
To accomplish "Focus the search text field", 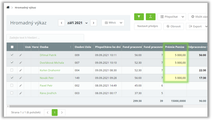I will pyautogui.click(x=45, y=38).
